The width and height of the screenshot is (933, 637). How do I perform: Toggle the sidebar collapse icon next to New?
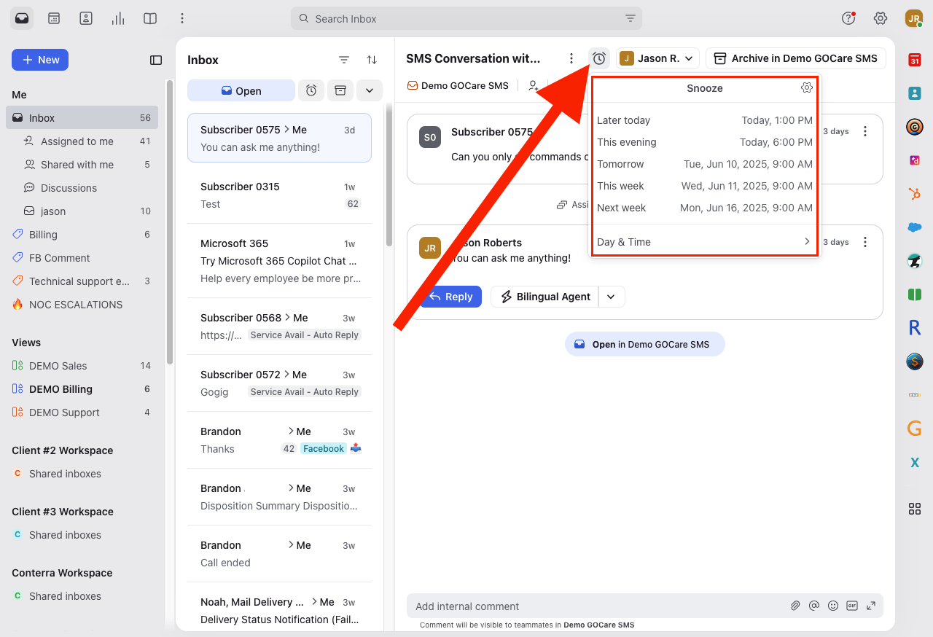[x=156, y=60]
